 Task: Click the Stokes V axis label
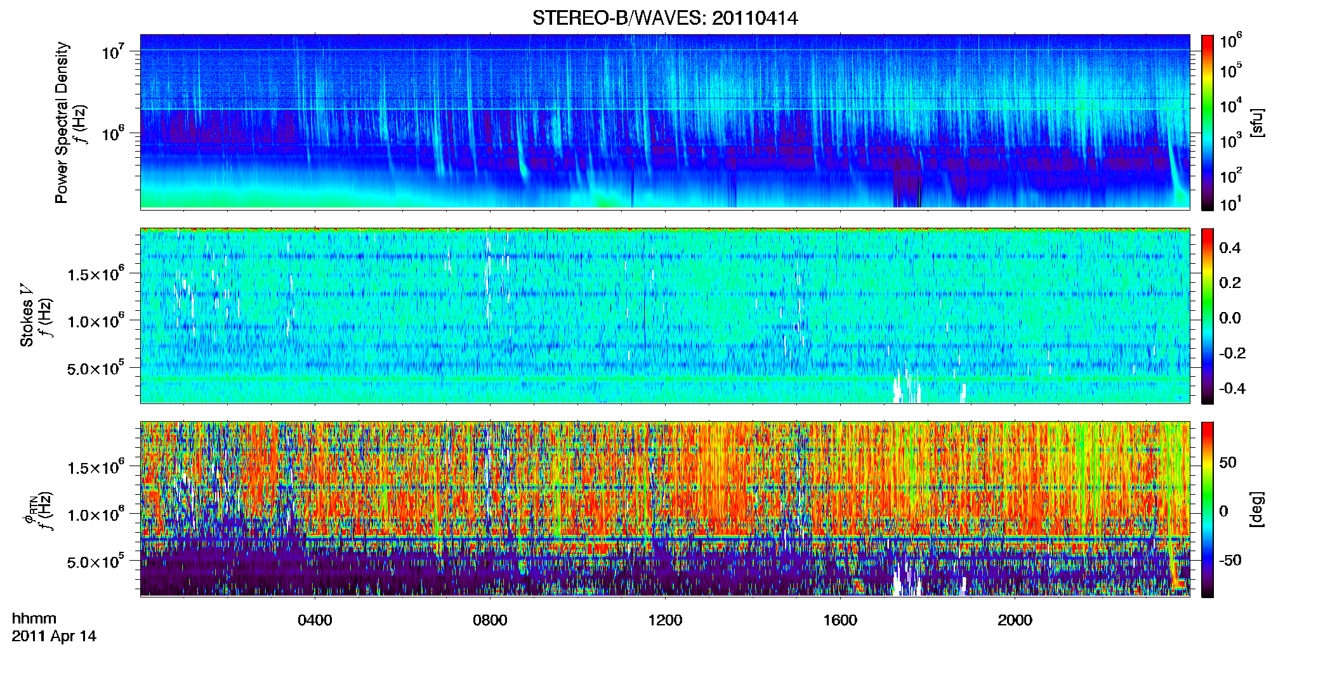coord(27,315)
